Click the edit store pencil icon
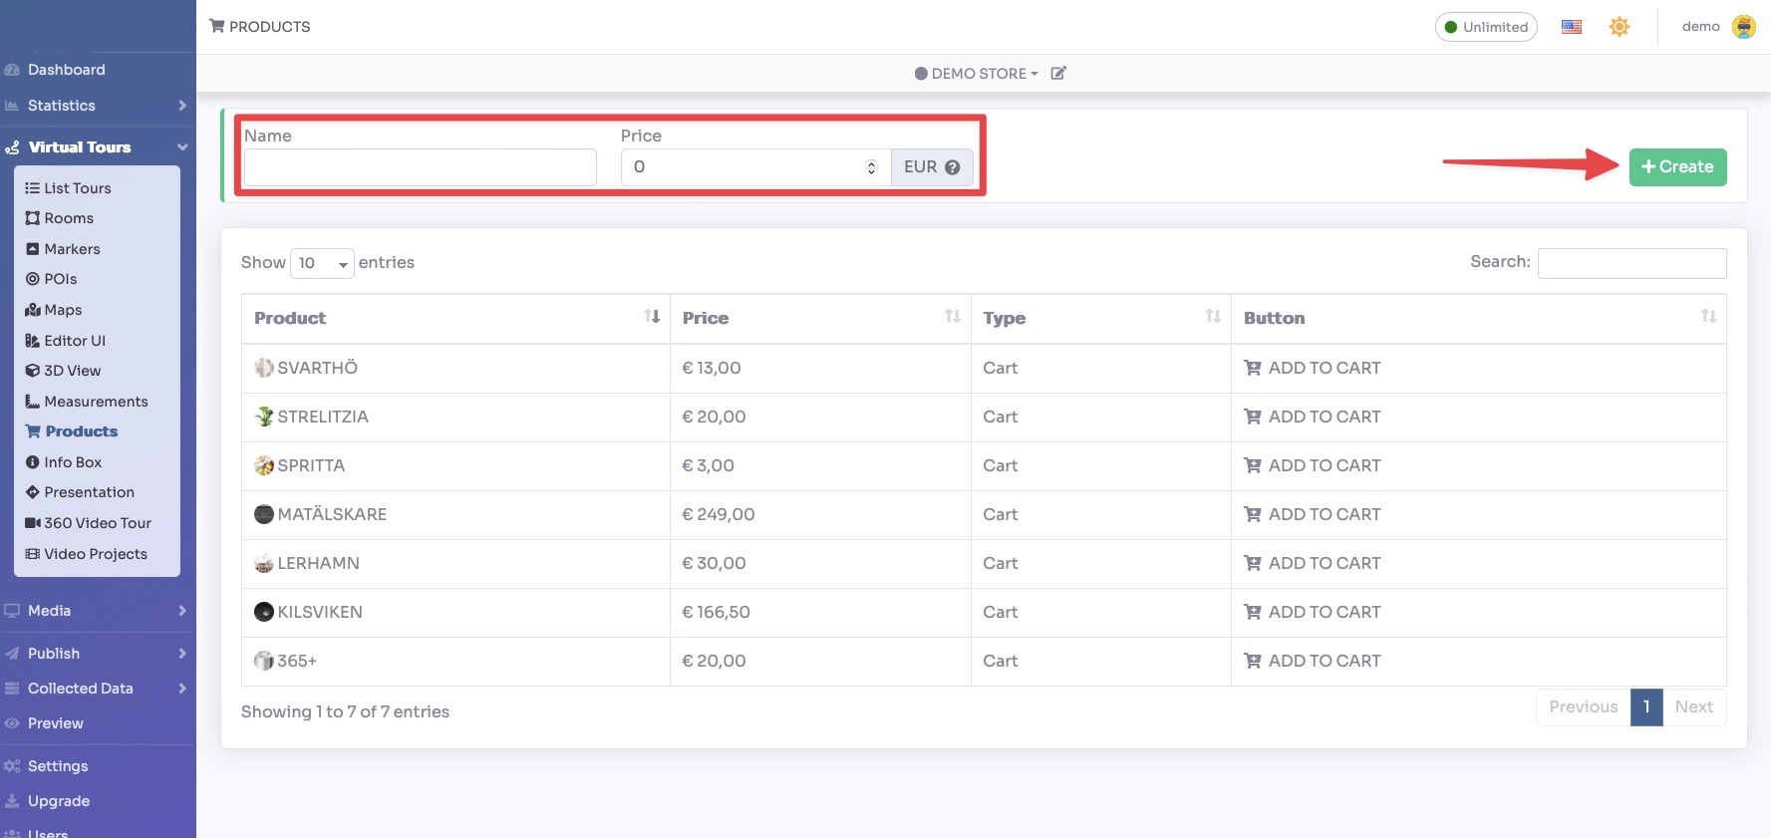Image resolution: width=1771 pixels, height=838 pixels. [1058, 73]
